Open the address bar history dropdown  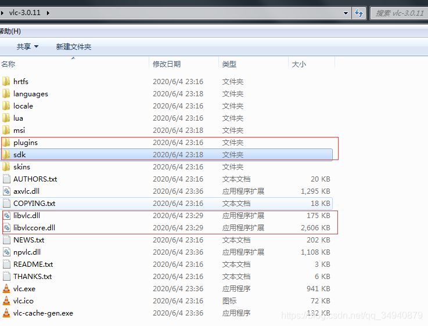pyautogui.click(x=346, y=13)
